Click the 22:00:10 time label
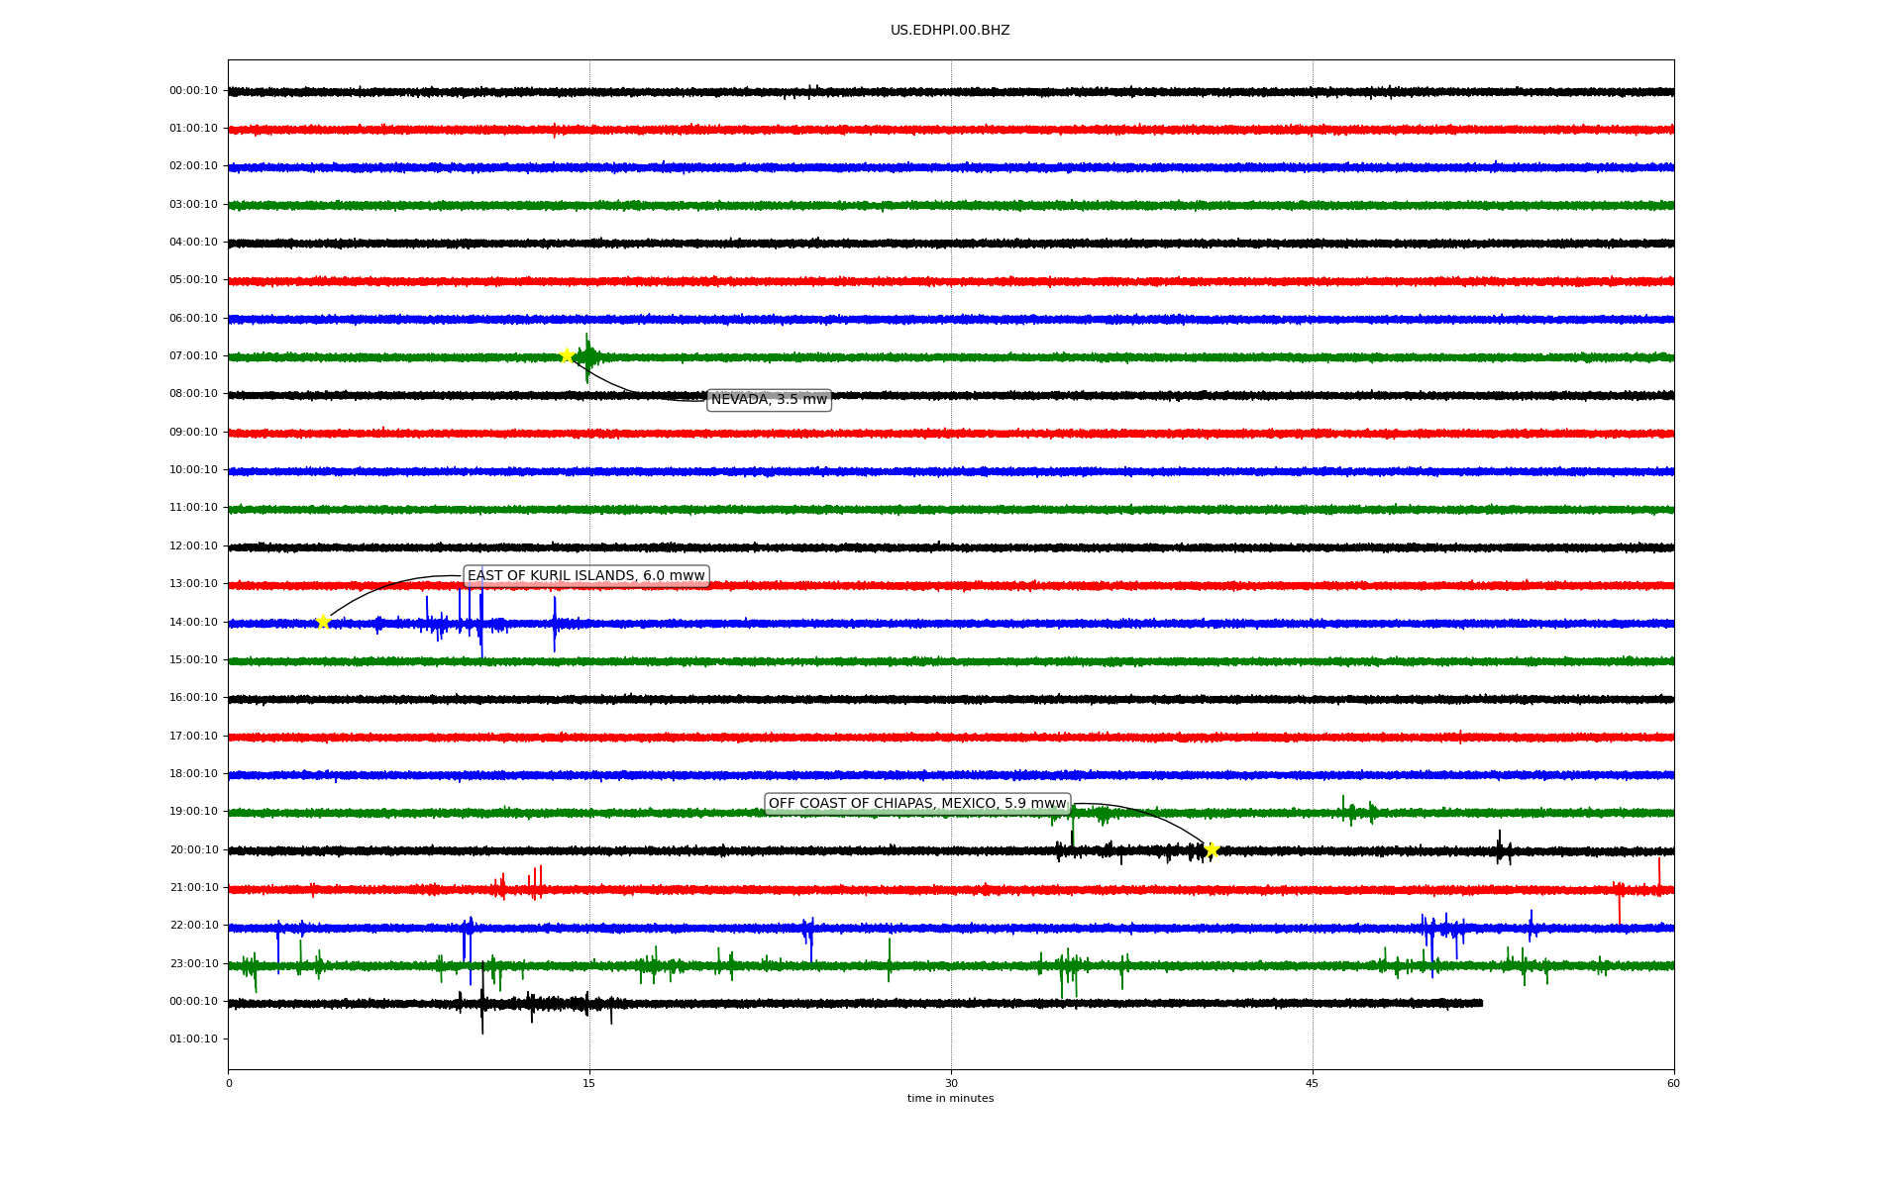Image resolution: width=1902 pixels, height=1188 pixels. pyautogui.click(x=193, y=926)
